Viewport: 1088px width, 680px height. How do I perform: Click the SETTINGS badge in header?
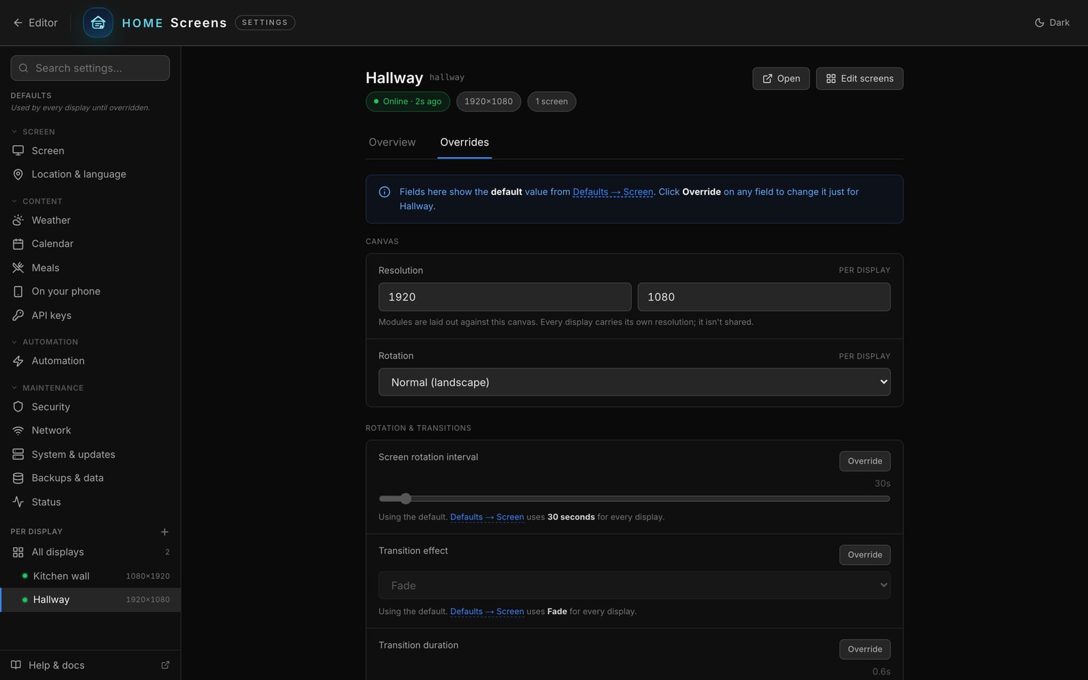265,22
